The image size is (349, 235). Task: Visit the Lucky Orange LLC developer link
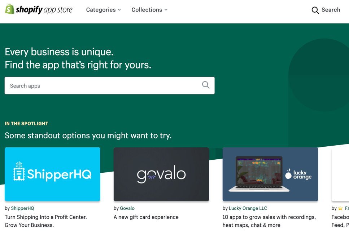[x=248, y=208]
